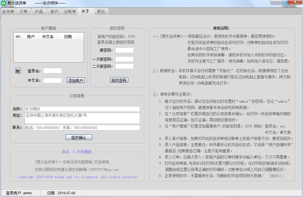Click the 地址 address text field

[82, 118]
